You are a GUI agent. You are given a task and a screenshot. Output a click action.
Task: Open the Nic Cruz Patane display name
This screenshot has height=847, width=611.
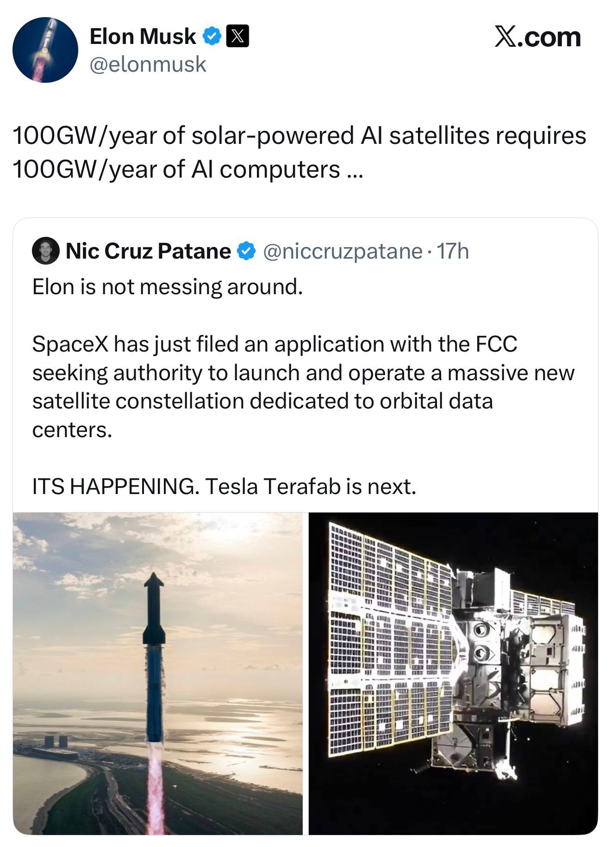(x=148, y=251)
